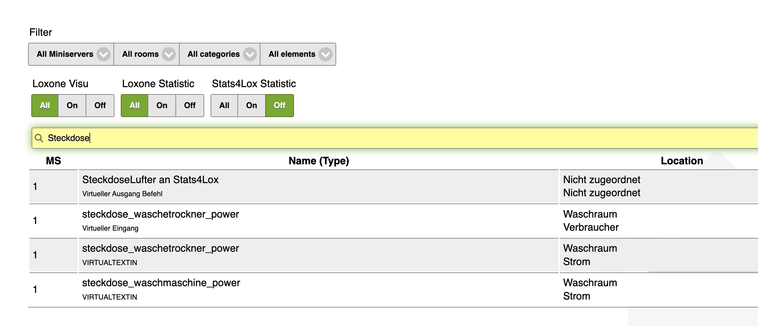The width and height of the screenshot is (758, 326).
Task: Open the All rooms dropdown
Action: coord(141,54)
